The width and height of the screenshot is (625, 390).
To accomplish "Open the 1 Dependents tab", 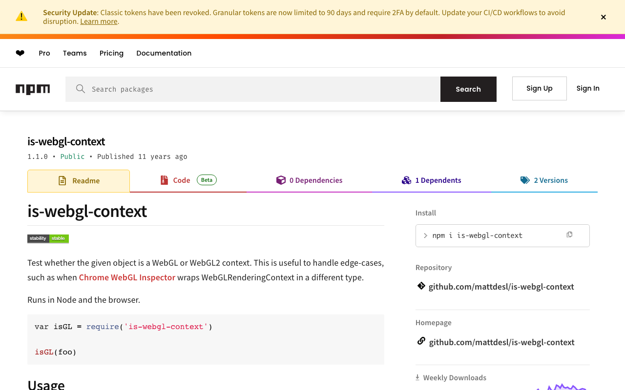I will [432, 180].
